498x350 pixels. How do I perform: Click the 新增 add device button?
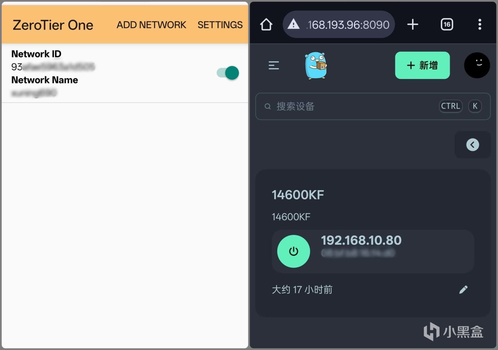(x=423, y=65)
